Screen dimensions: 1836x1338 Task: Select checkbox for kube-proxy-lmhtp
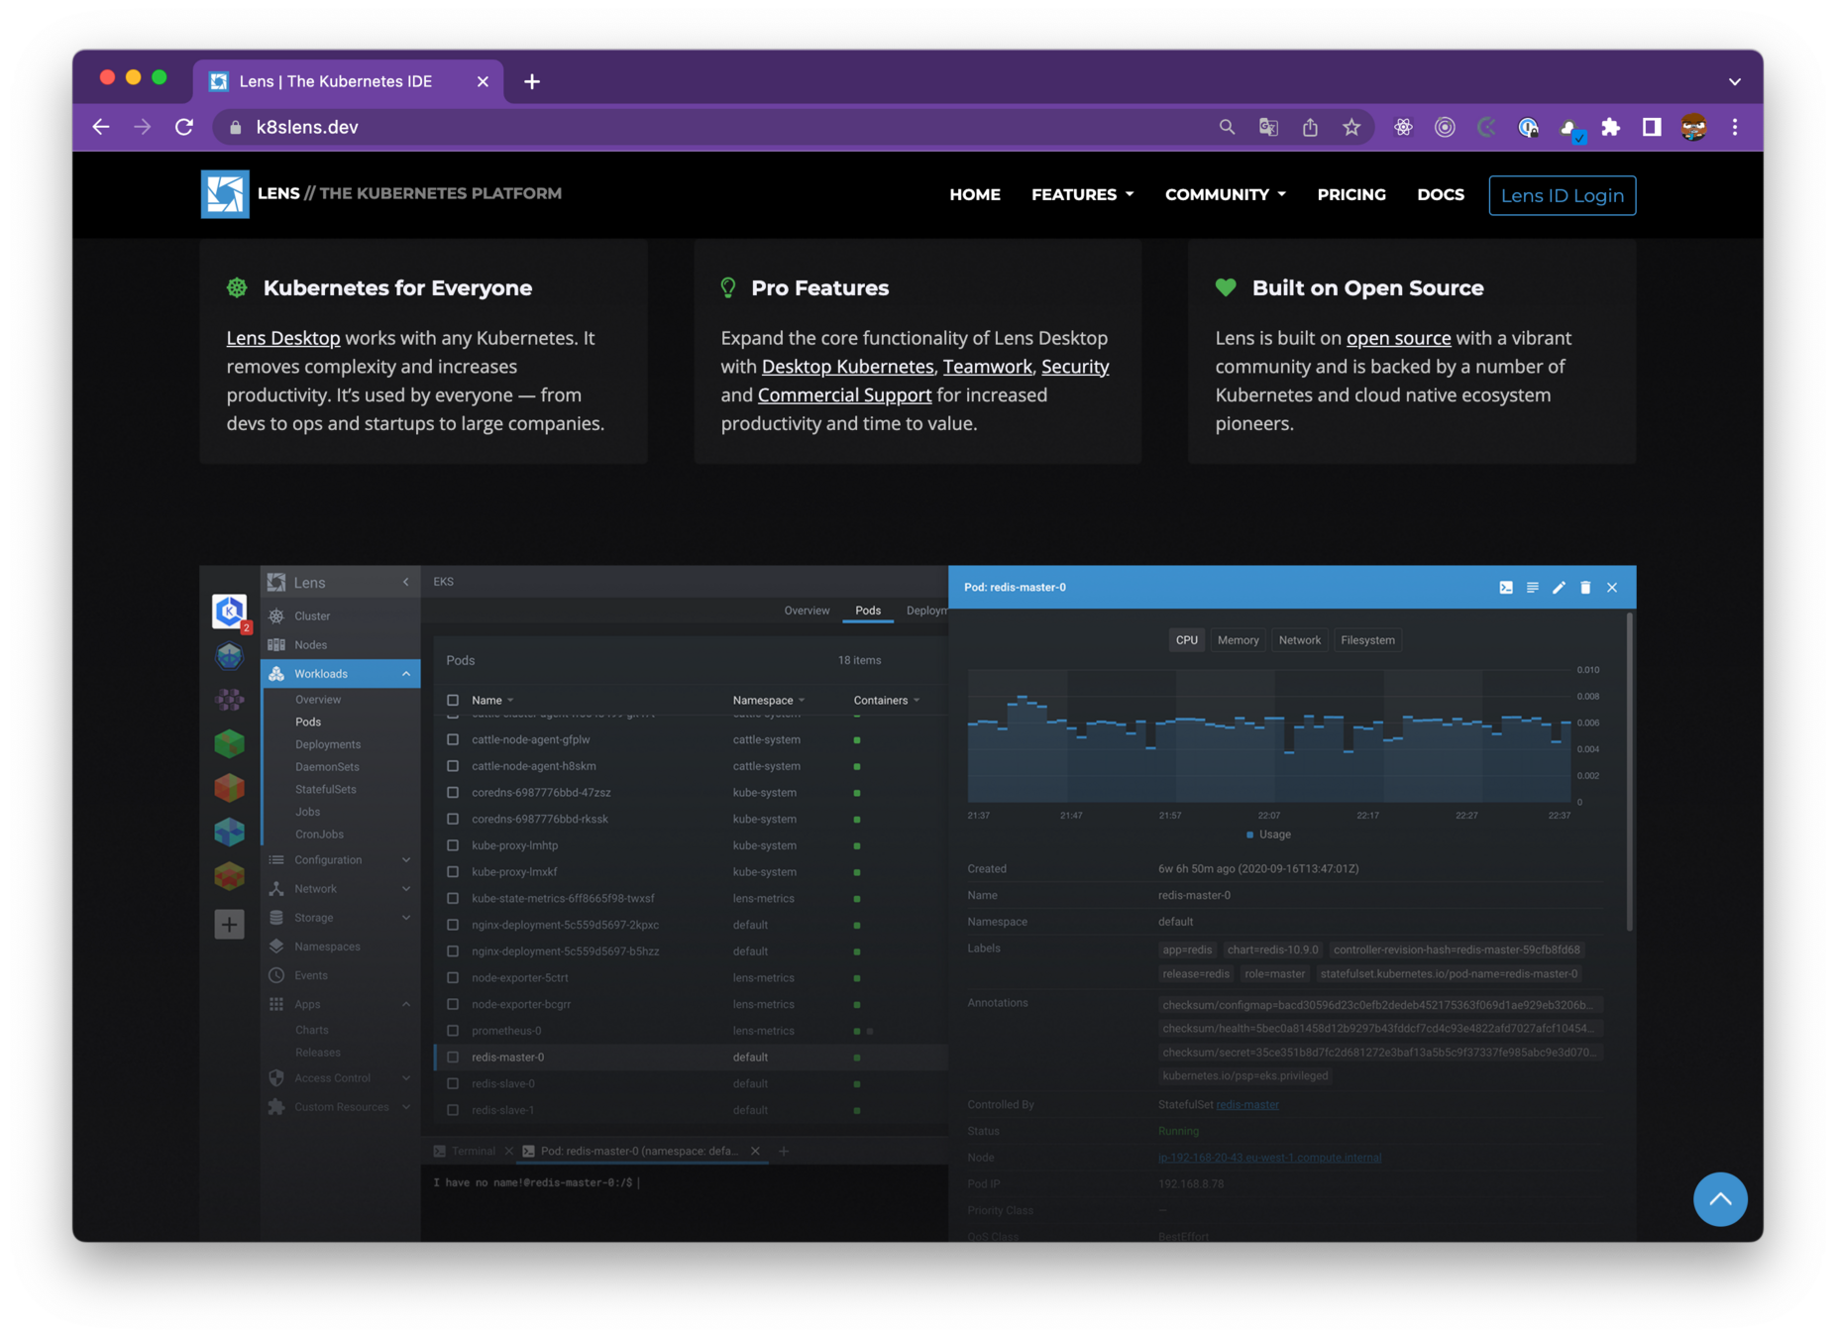tap(453, 845)
